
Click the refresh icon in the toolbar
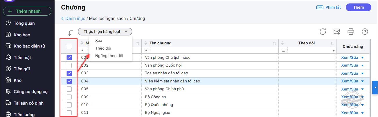323,32
